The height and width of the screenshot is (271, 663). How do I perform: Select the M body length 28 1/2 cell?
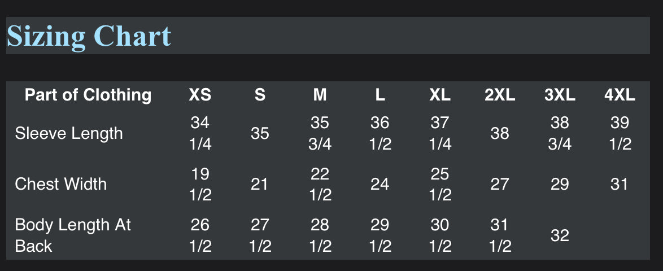click(x=320, y=235)
